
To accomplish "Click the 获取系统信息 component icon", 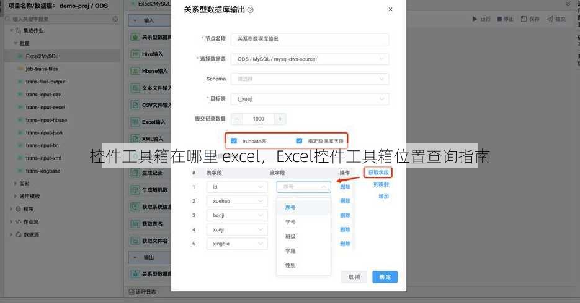I will 135,207.
